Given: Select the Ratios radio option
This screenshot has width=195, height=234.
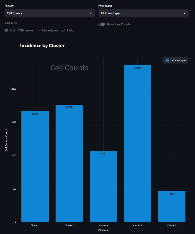Looking at the screenshot, I should coord(63,30).
